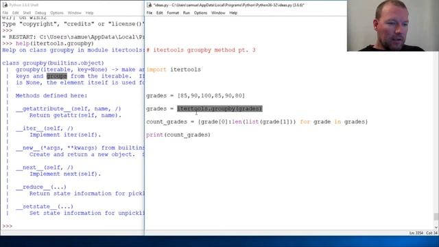The width and height of the screenshot is (439, 247).
Task: Click 'class groupby(builtins.object)' line in shell
Action: pos(54,63)
